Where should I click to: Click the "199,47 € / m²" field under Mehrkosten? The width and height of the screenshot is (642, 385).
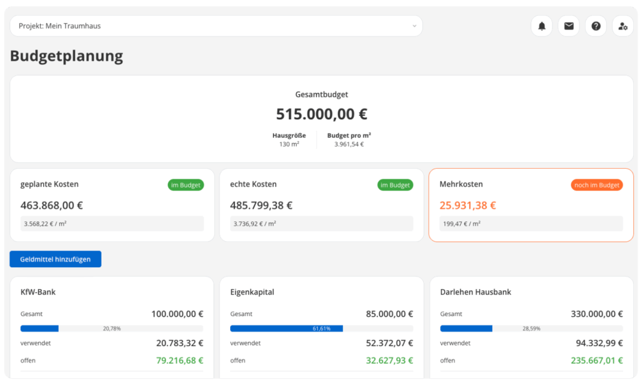(530, 223)
